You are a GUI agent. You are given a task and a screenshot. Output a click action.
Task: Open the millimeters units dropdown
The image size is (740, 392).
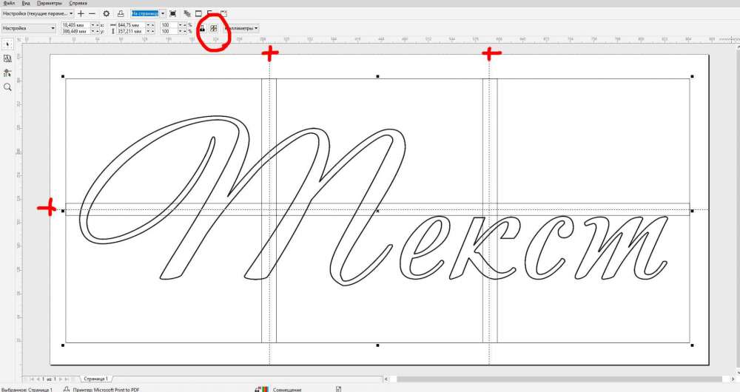click(x=256, y=28)
